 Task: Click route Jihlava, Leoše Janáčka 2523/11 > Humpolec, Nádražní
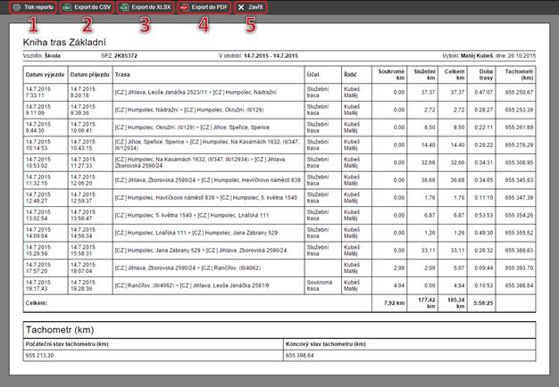click(x=196, y=92)
